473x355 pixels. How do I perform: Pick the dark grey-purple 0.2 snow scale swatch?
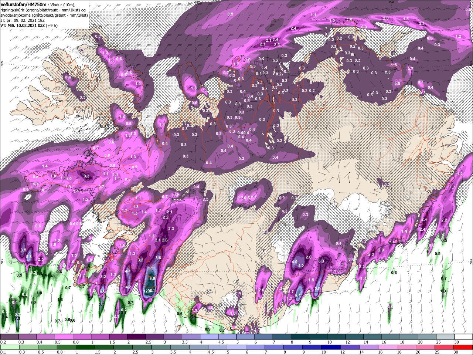click(9, 336)
